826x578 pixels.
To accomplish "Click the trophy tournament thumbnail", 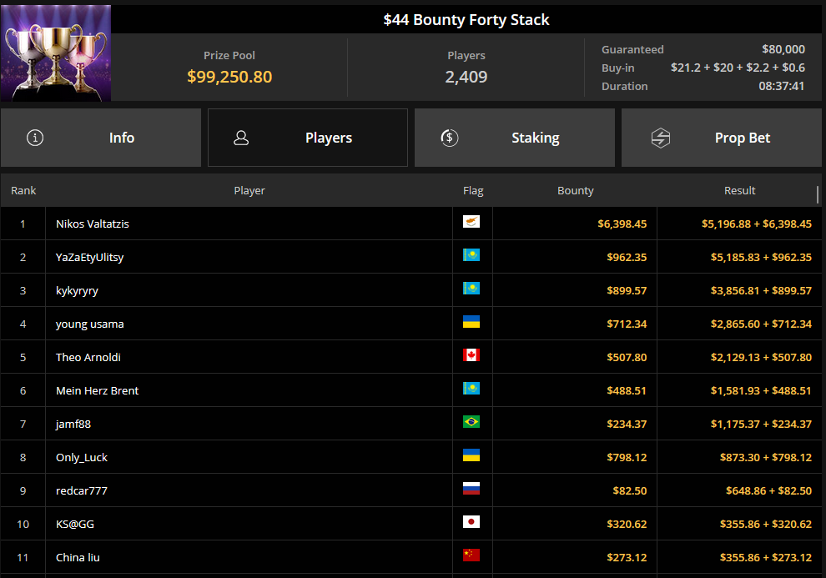I will [x=56, y=53].
